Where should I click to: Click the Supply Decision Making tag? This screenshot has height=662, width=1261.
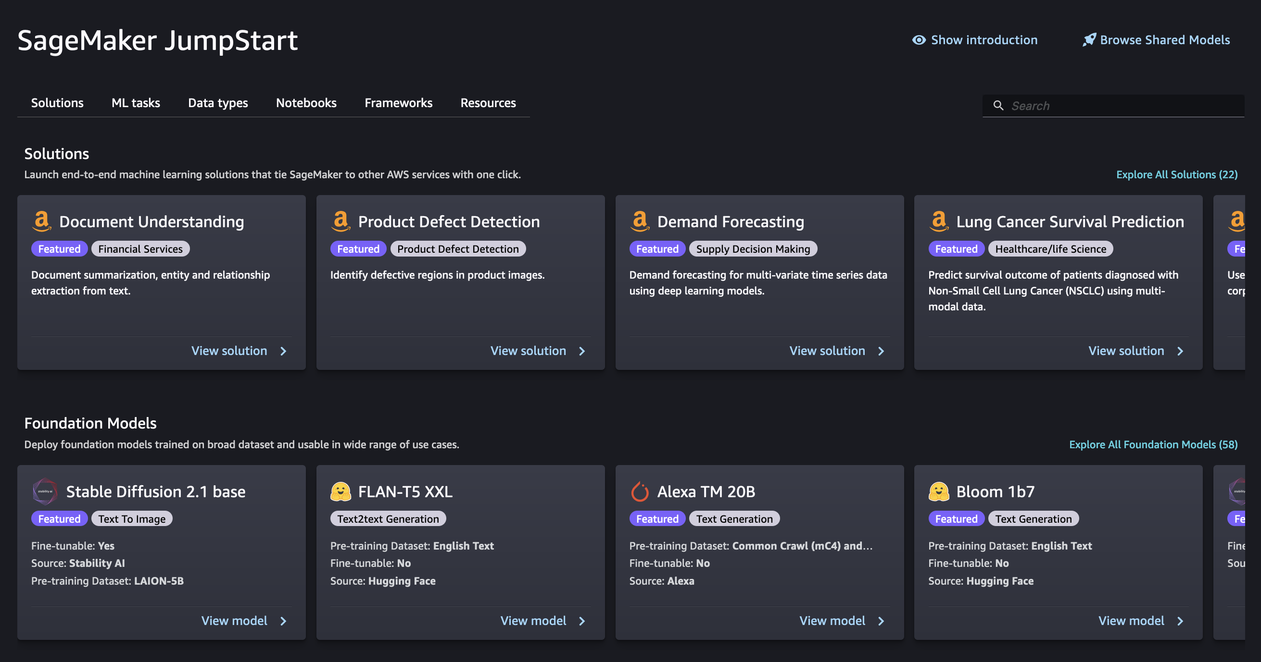click(753, 249)
